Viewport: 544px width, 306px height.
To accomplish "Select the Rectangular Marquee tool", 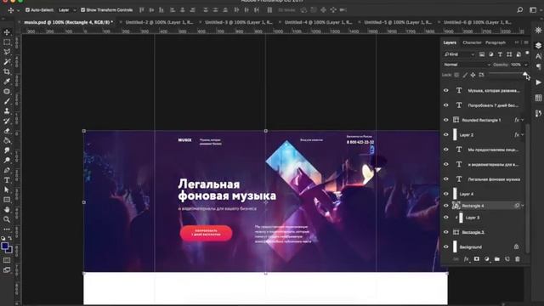I will tap(7, 42).
